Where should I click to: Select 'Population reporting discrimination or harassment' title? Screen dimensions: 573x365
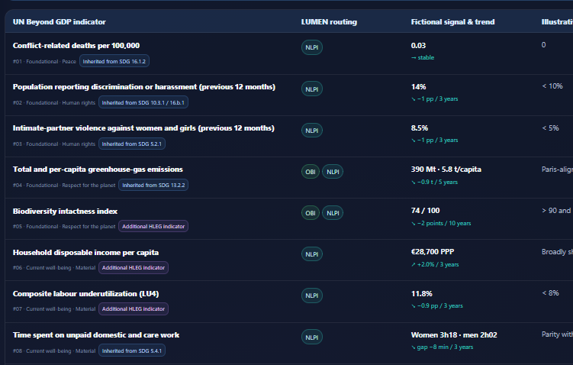point(144,87)
